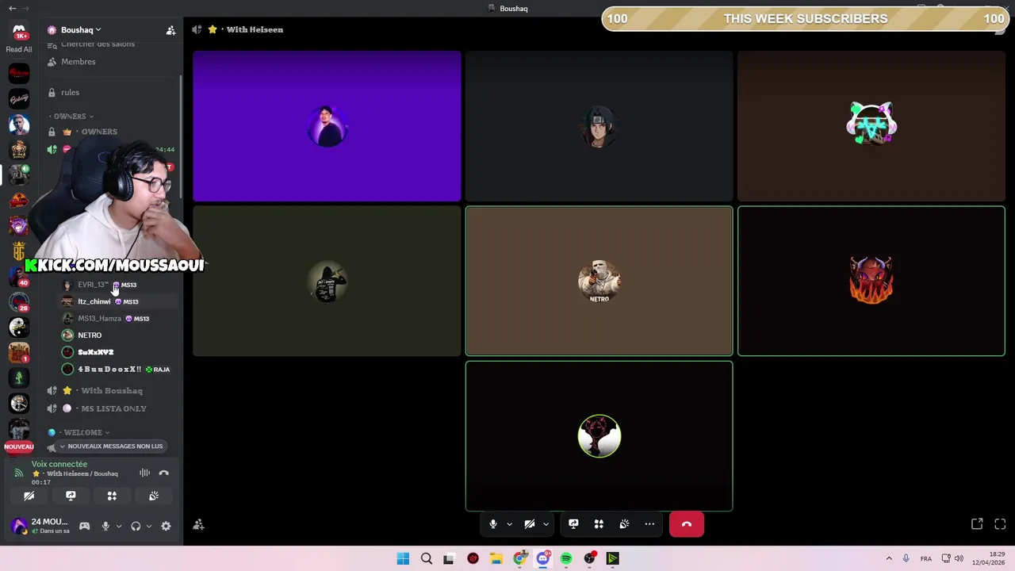Select the flaming red demon participant tile

[871, 281]
